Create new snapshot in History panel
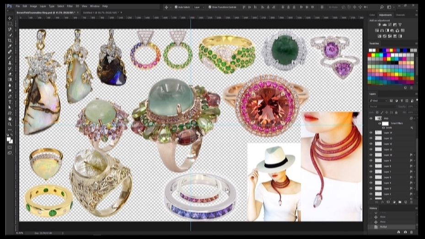Image resolution: width=425 pixels, height=239 pixels. click(405, 232)
